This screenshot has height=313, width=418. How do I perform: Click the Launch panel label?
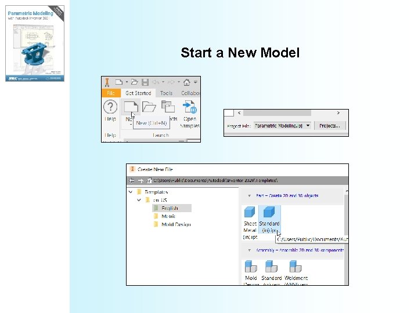pyautogui.click(x=161, y=135)
